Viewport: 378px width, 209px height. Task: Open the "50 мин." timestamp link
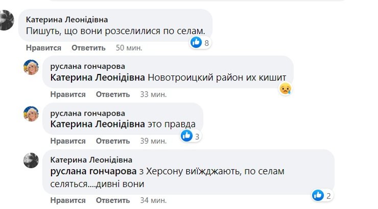[129, 48]
